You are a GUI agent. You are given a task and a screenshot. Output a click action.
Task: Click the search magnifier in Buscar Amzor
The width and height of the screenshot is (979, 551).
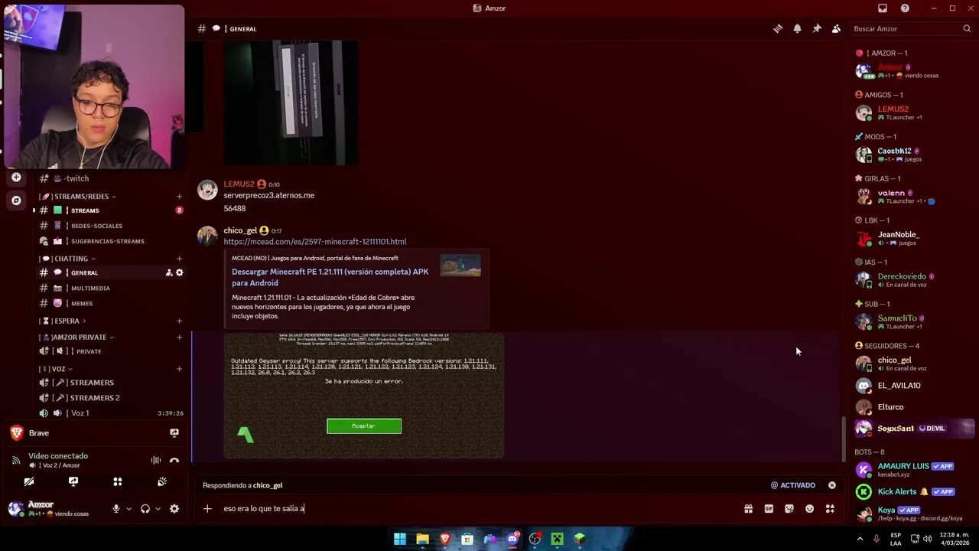pos(967,28)
